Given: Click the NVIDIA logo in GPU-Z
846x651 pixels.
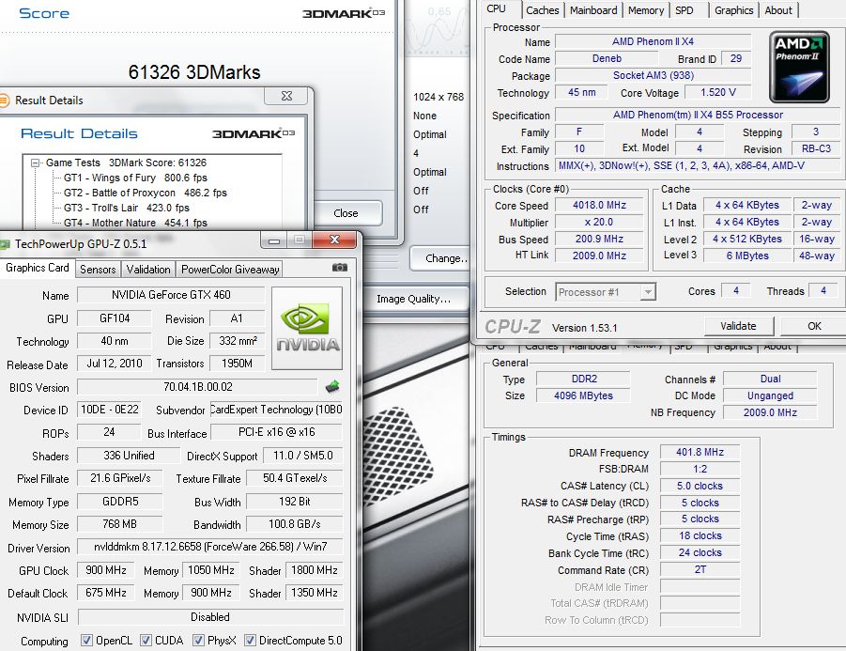Looking at the screenshot, I should click(307, 328).
